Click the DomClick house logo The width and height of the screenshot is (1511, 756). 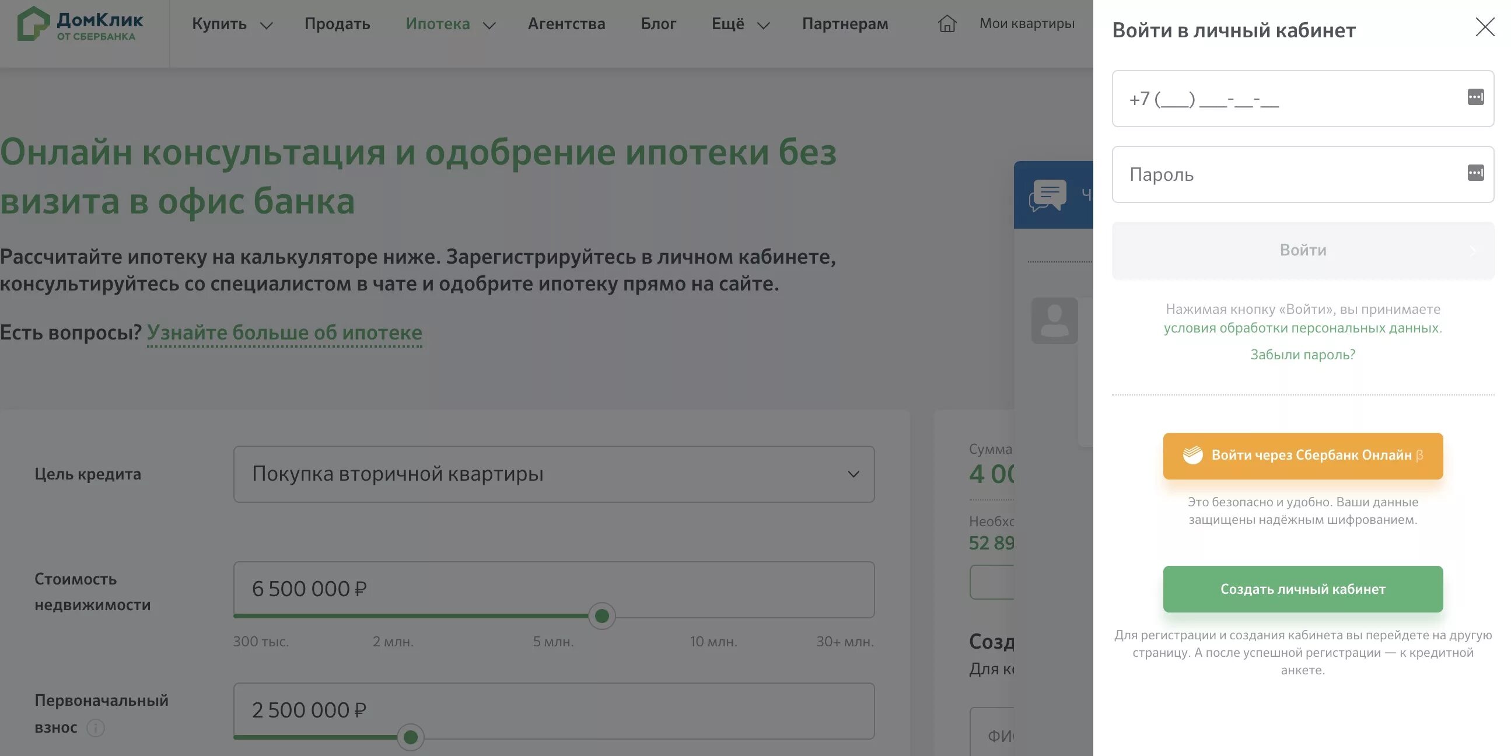pyautogui.click(x=33, y=23)
